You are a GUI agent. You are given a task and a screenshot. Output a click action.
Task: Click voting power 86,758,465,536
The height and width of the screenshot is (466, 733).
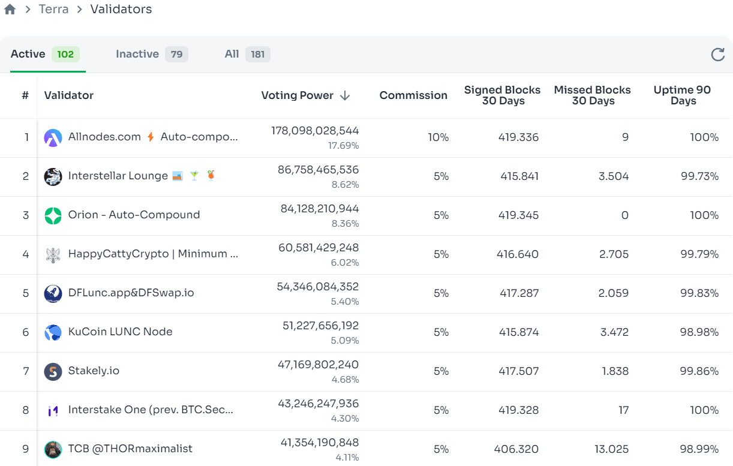click(319, 169)
